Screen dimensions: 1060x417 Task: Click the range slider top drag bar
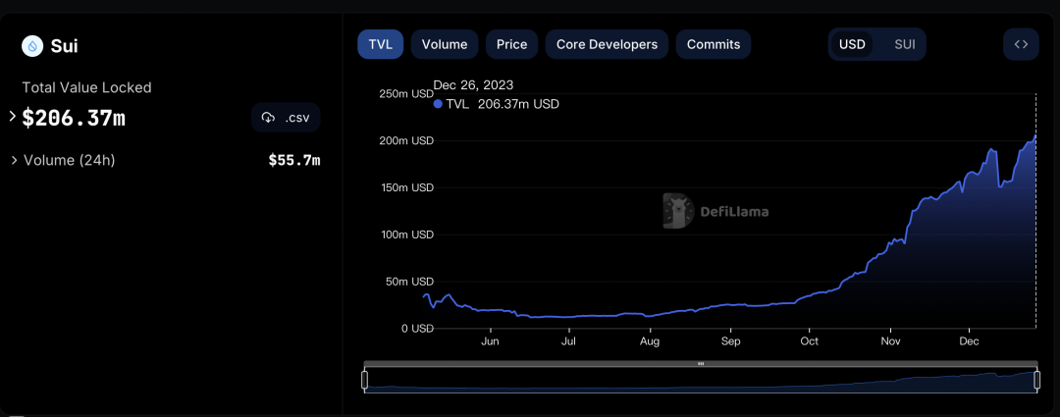point(701,364)
